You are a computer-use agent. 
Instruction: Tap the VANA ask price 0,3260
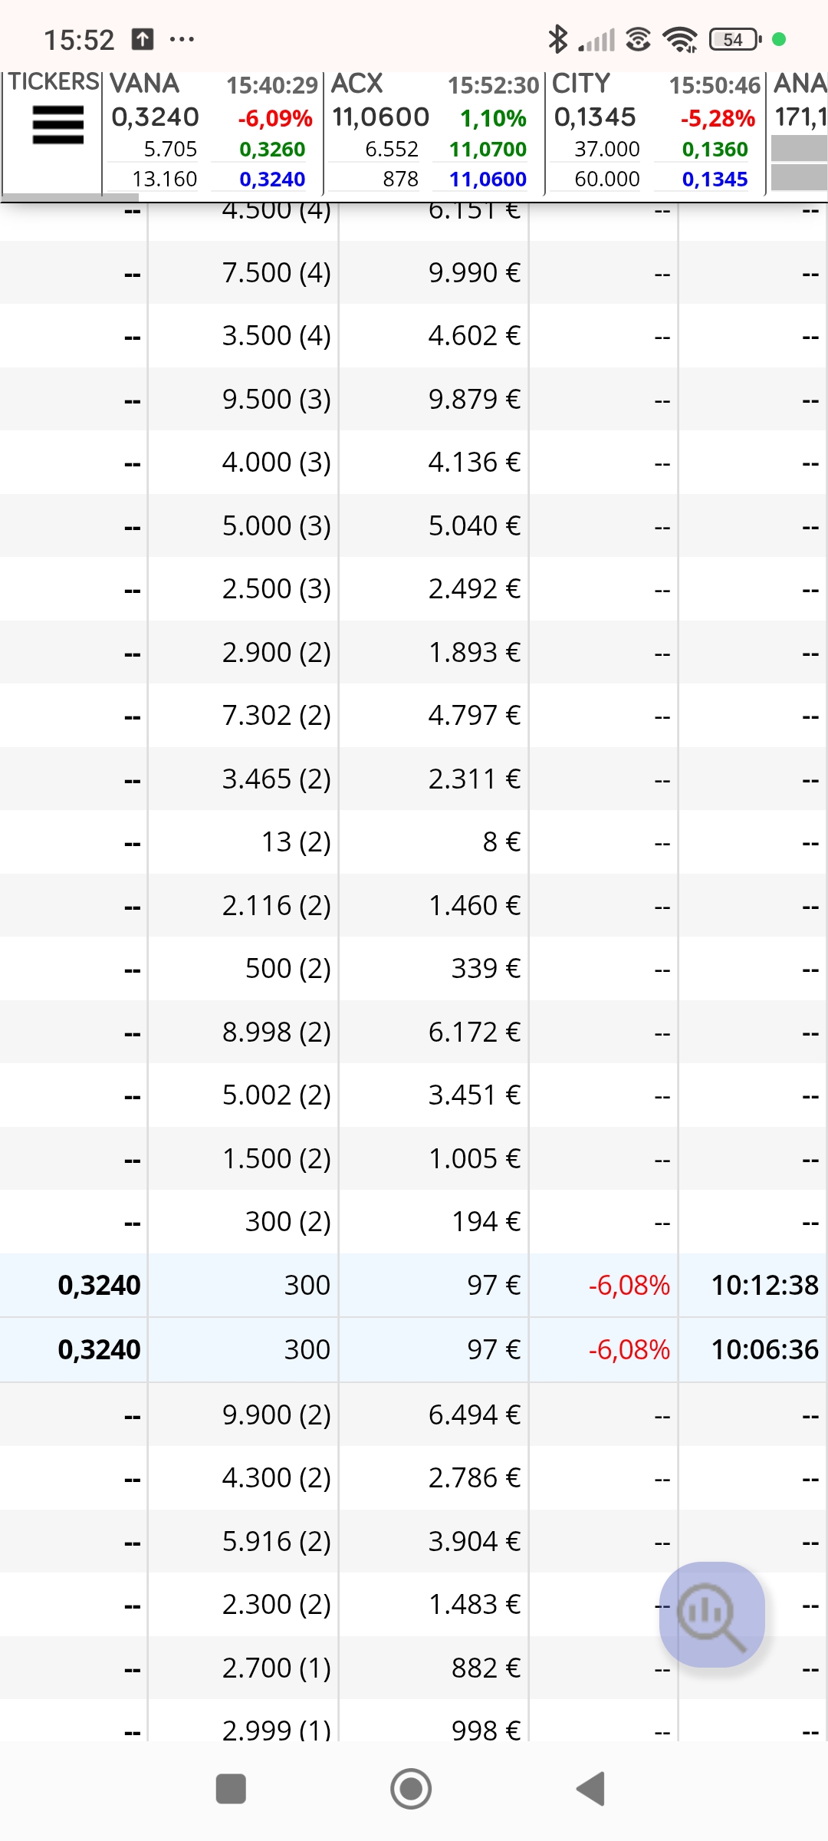pos(272,149)
